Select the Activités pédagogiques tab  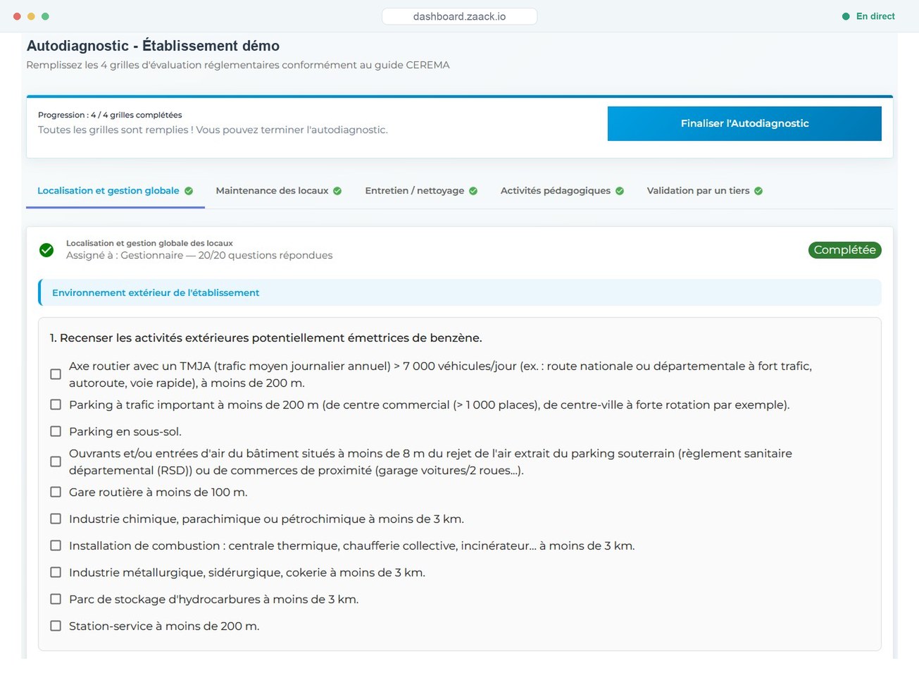click(x=562, y=191)
